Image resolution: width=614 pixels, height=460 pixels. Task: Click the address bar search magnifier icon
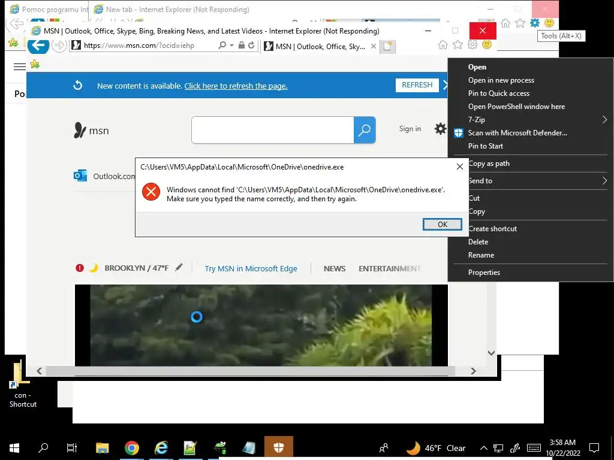[x=222, y=46]
